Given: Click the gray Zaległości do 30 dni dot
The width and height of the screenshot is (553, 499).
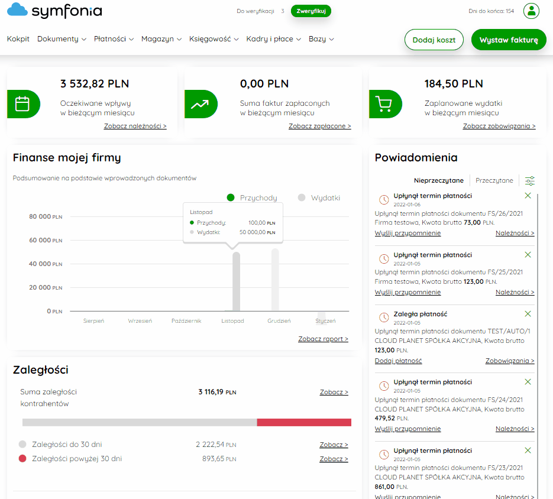Looking at the screenshot, I should click(22, 445).
